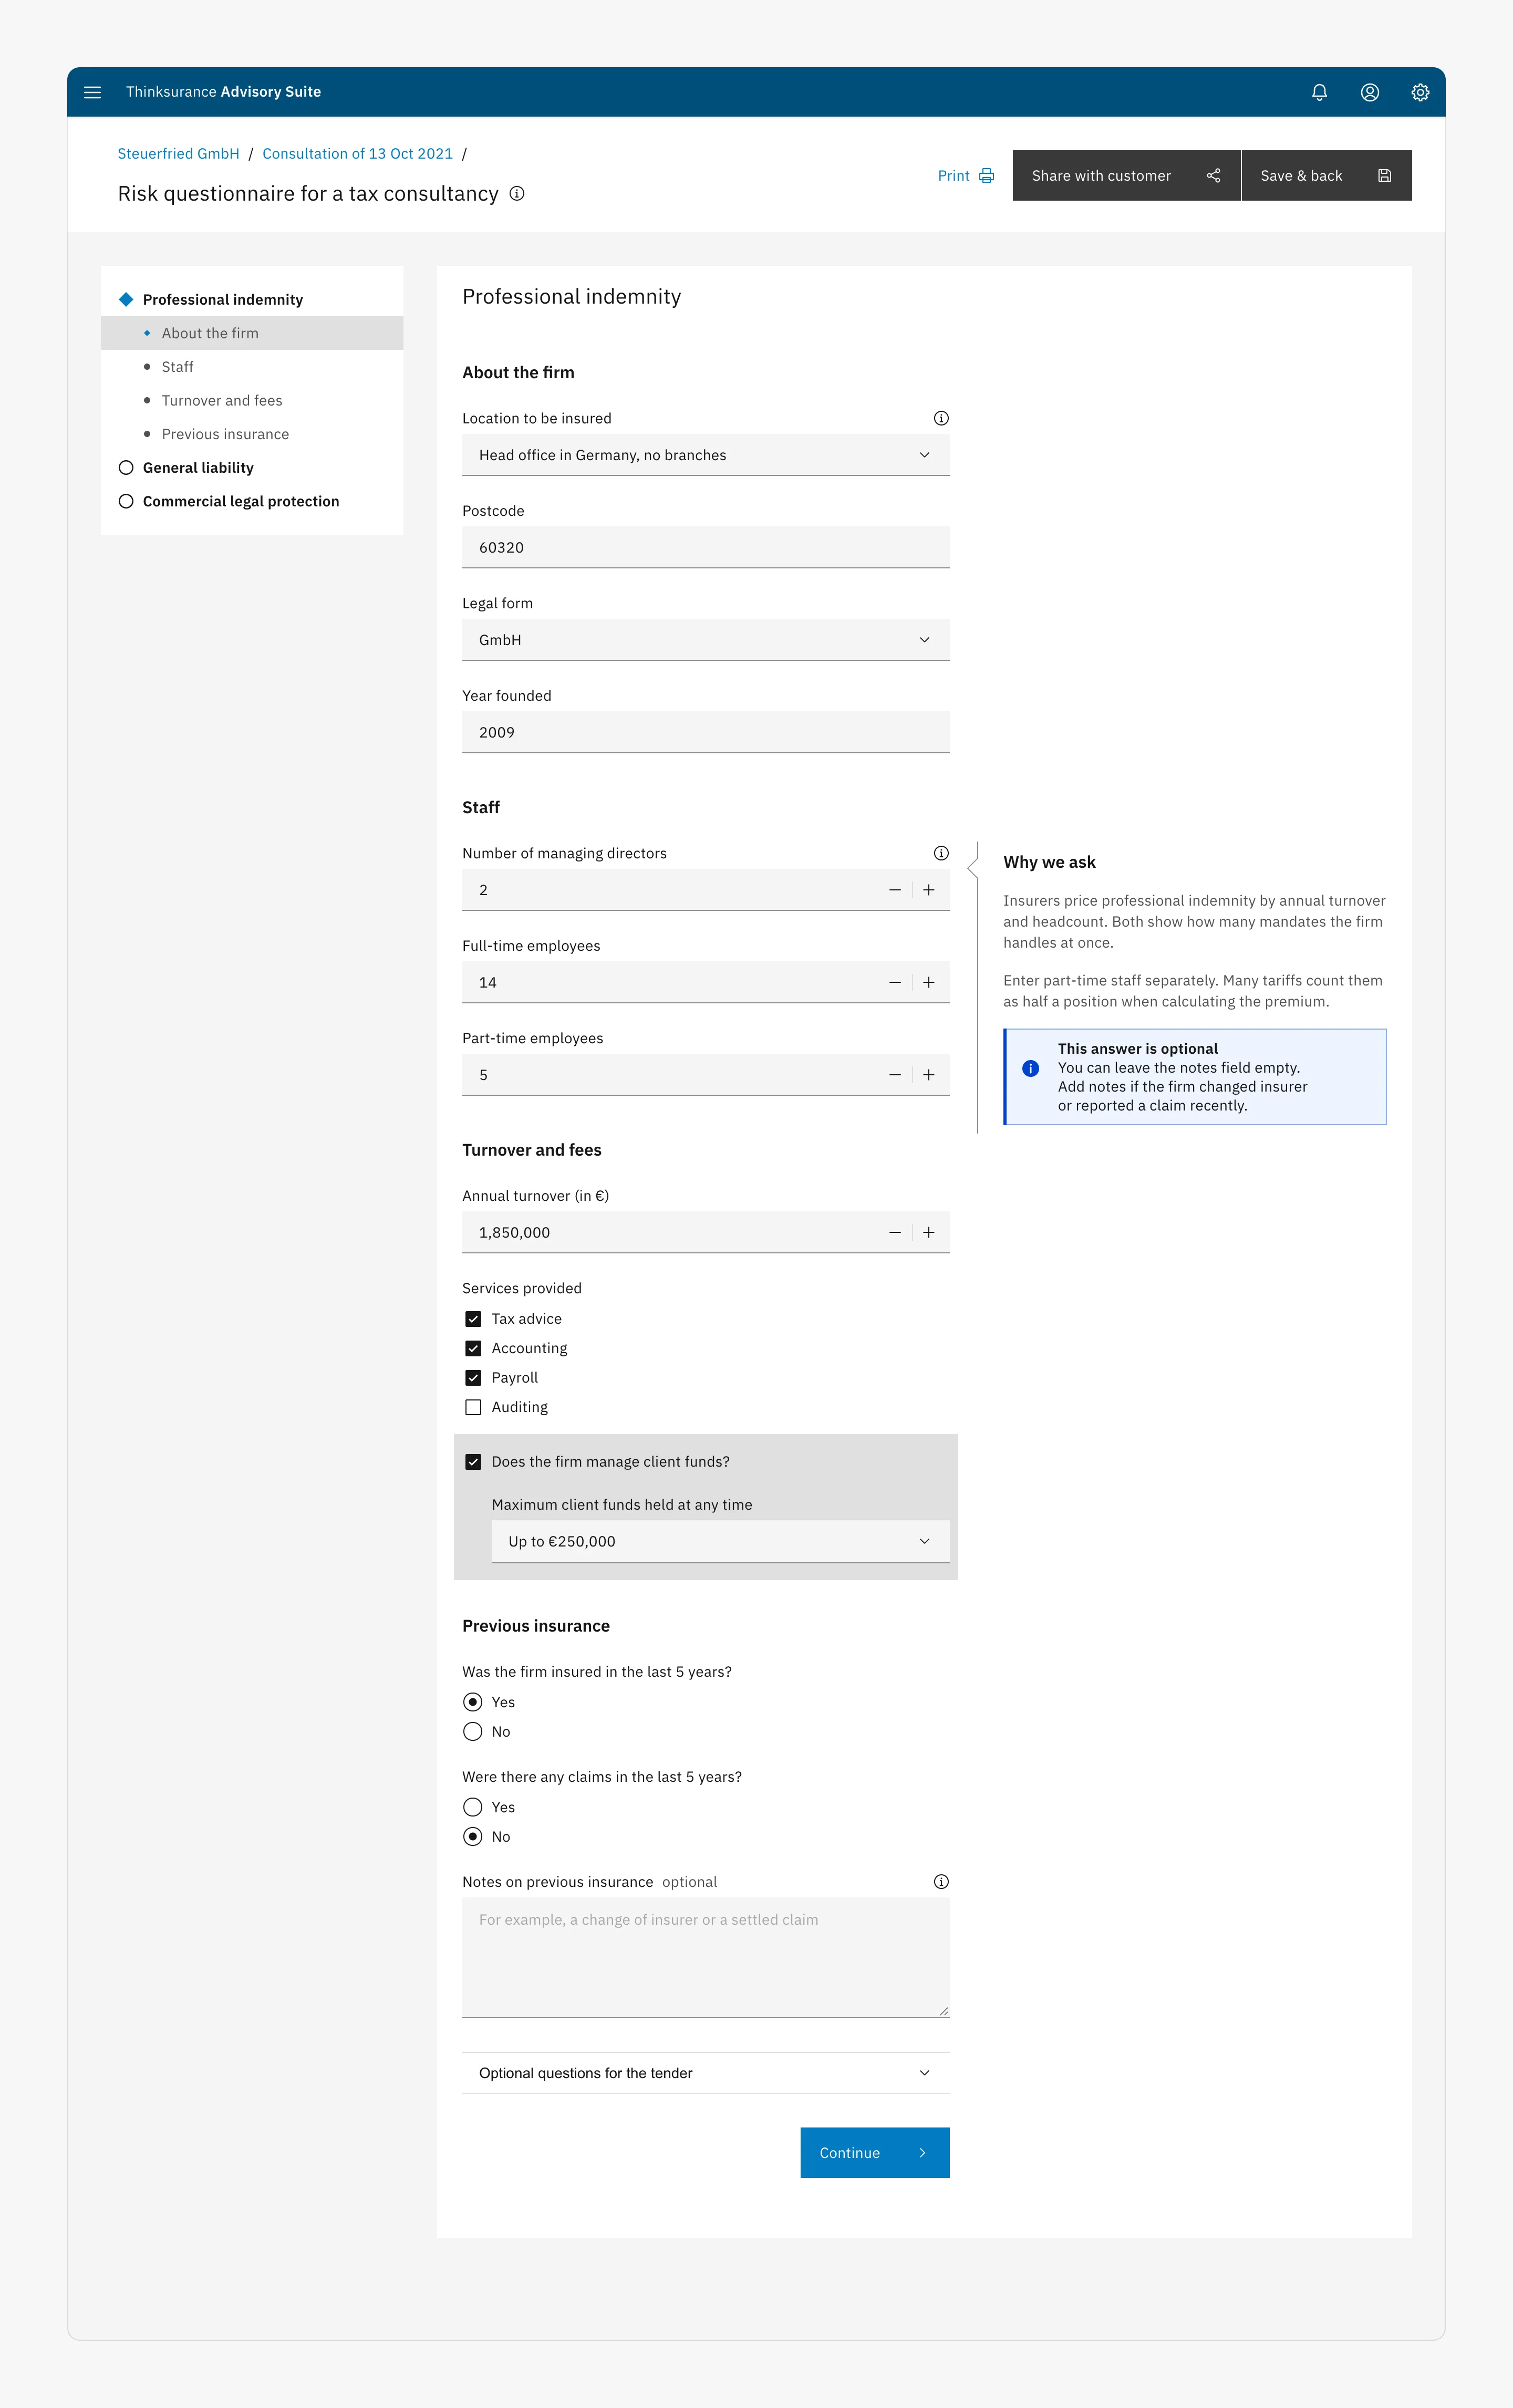Increase part-time employees count
This screenshot has width=1513, height=2408.
[x=929, y=1075]
